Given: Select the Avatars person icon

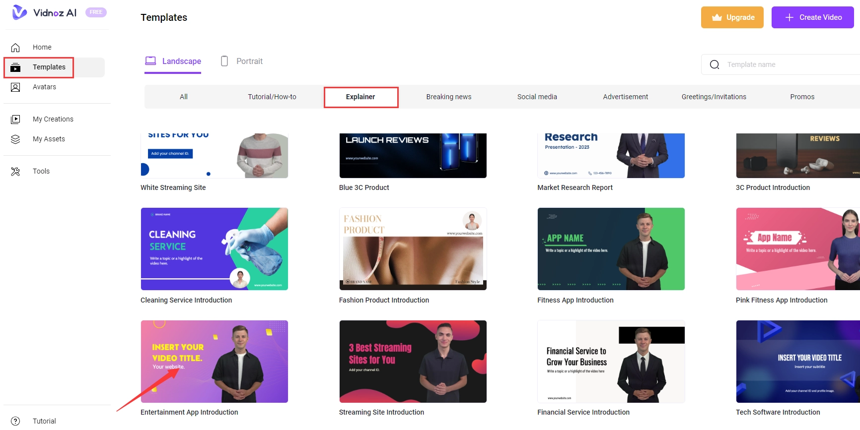Looking at the screenshot, I should coord(15,87).
